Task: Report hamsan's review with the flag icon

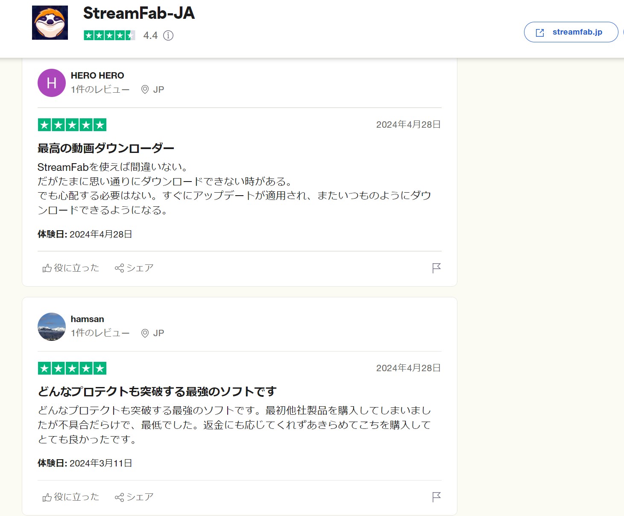Action: click(436, 497)
